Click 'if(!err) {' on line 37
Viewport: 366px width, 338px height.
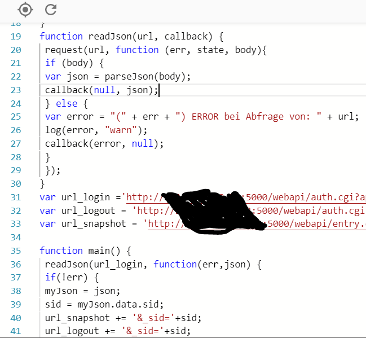[x=72, y=278]
